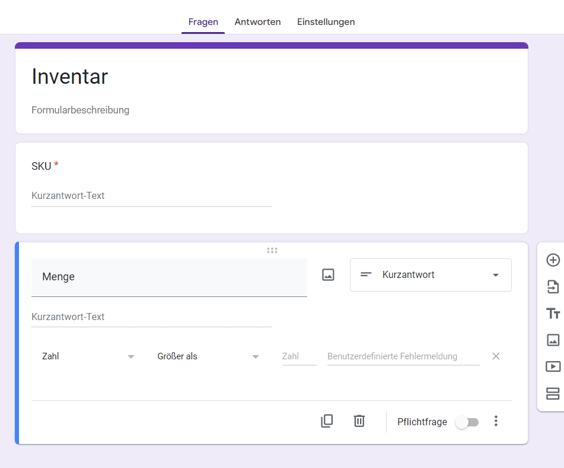
Task: Open the Größer als condition dropdown
Action: [208, 356]
